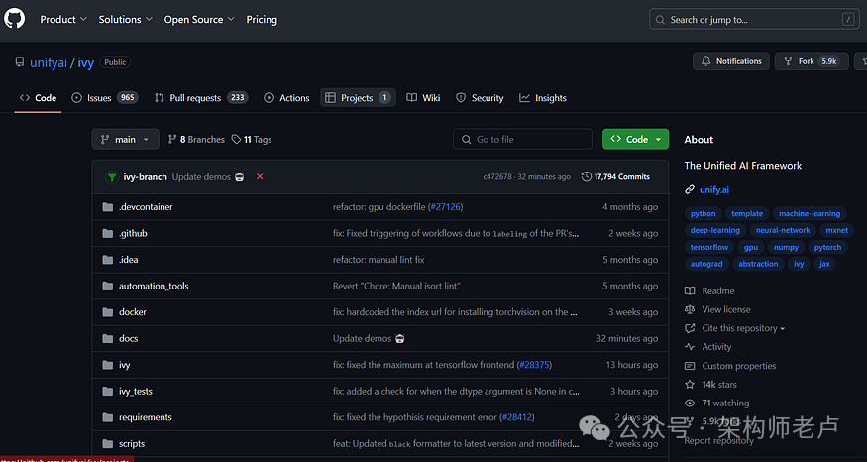Click the ivy-branch avatar icon
The width and height of the screenshot is (867, 462).
[x=112, y=176]
